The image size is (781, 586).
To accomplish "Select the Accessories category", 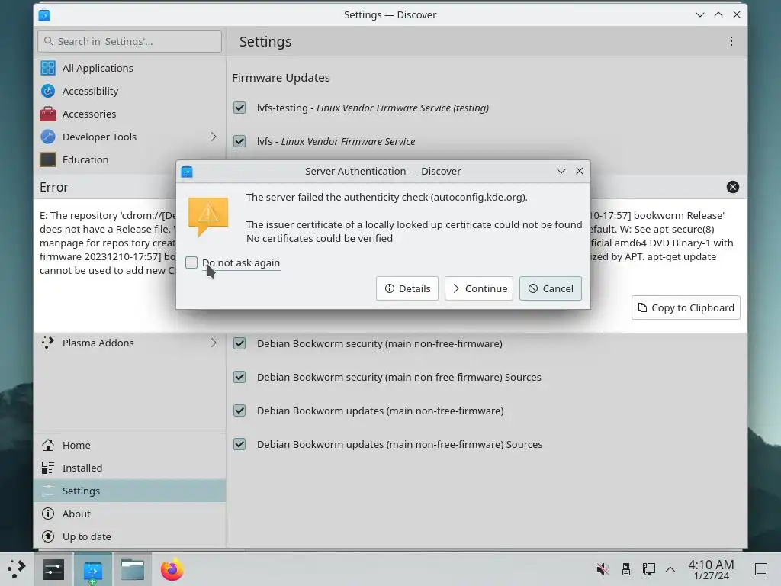I will 130,114.
